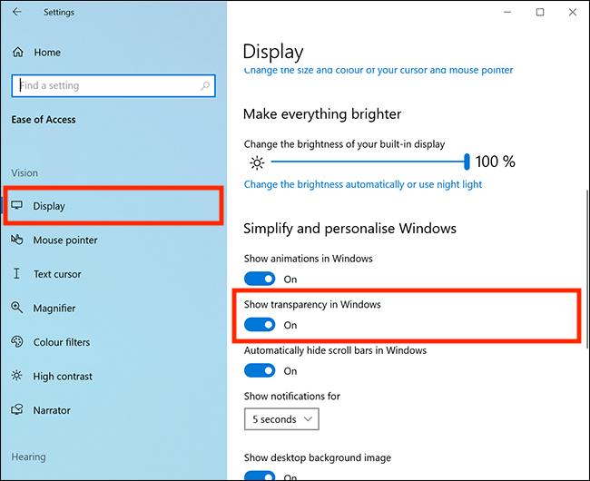Select the Mouse pointer icon in sidebar

pyautogui.click(x=17, y=240)
